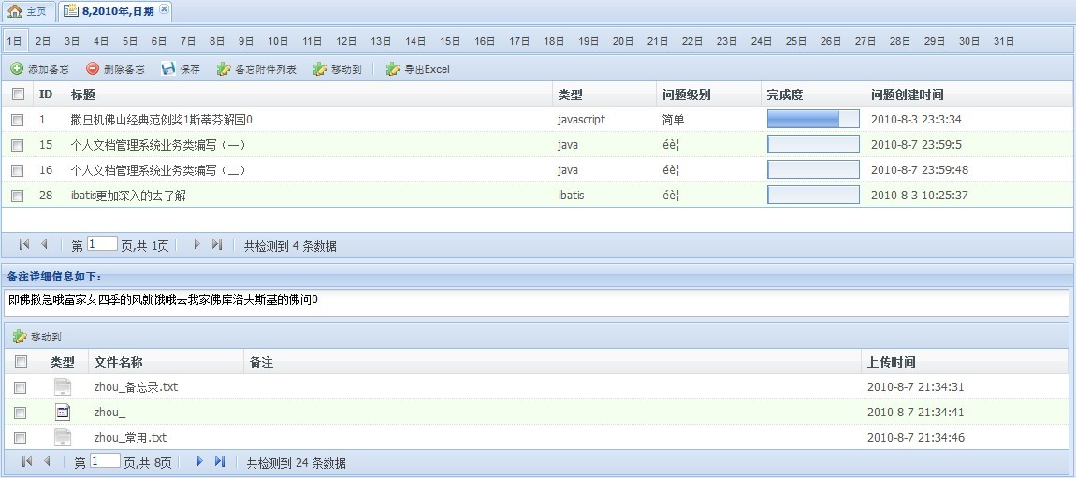Click the upload time 2010-8-7 21:34:46

pos(915,438)
